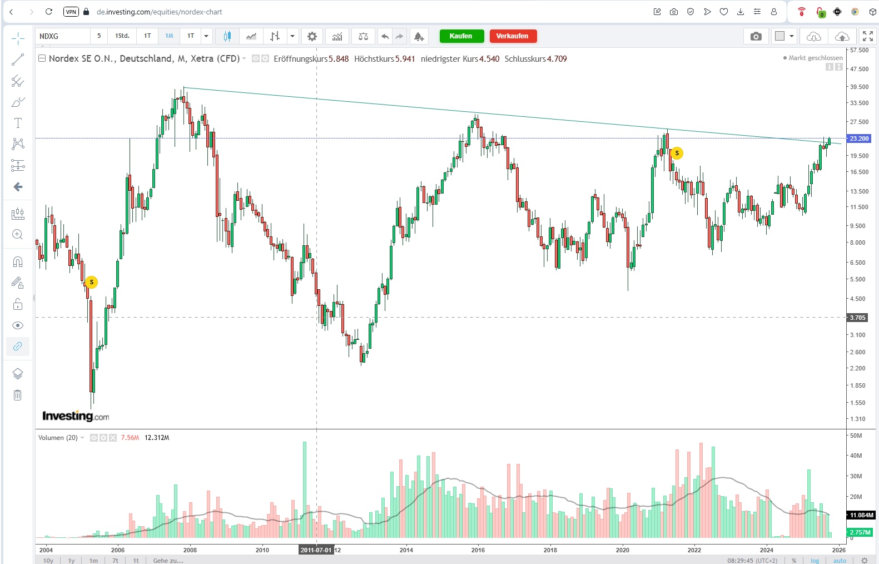Viewport: 879px width, 564px height.
Task: Toggle log scale on price axis
Action: pos(815,560)
